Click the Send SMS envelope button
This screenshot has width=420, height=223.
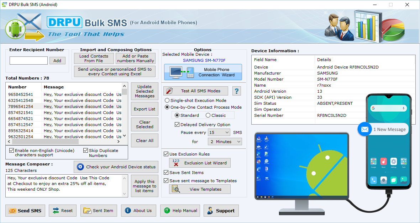[x=25, y=211]
